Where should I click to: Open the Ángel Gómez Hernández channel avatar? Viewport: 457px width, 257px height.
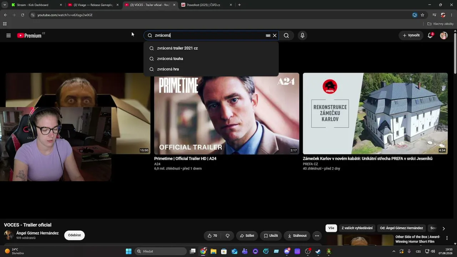(x=9, y=235)
